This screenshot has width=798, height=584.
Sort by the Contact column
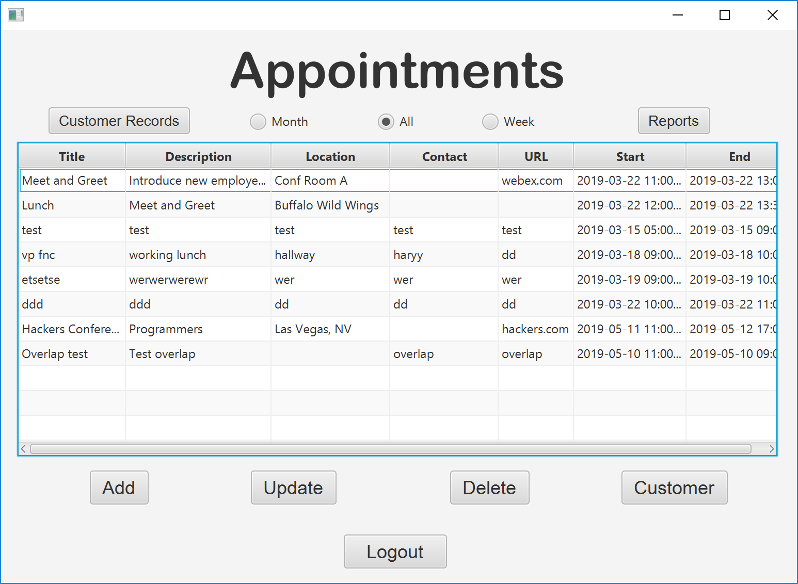[x=444, y=156]
